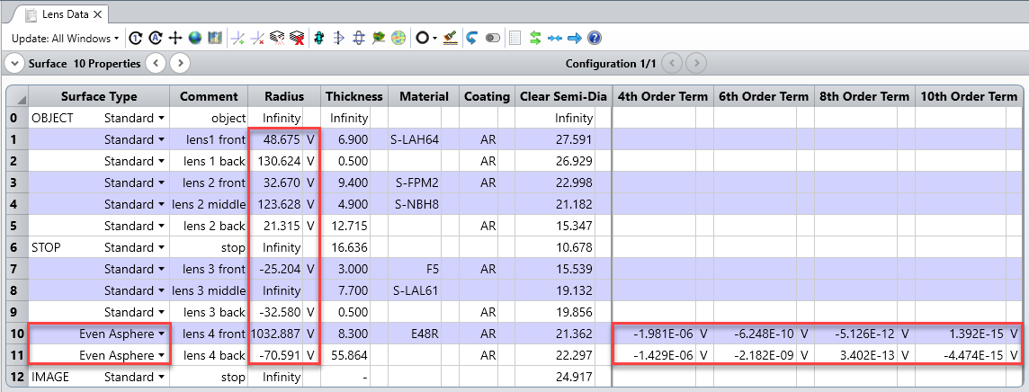The width and height of the screenshot is (1029, 392).
Task: Click the paintbrush cleanup icon
Action: click(x=450, y=39)
